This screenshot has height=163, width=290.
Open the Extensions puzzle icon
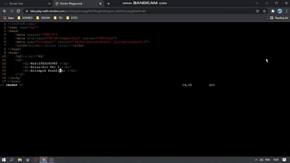[x=273, y=11]
